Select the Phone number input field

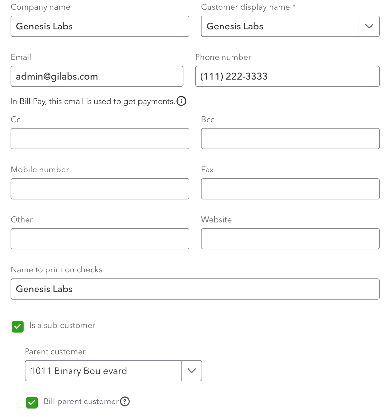click(x=287, y=76)
